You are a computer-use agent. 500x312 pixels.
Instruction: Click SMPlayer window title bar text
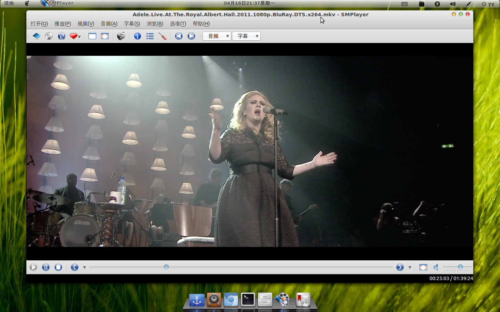point(250,15)
